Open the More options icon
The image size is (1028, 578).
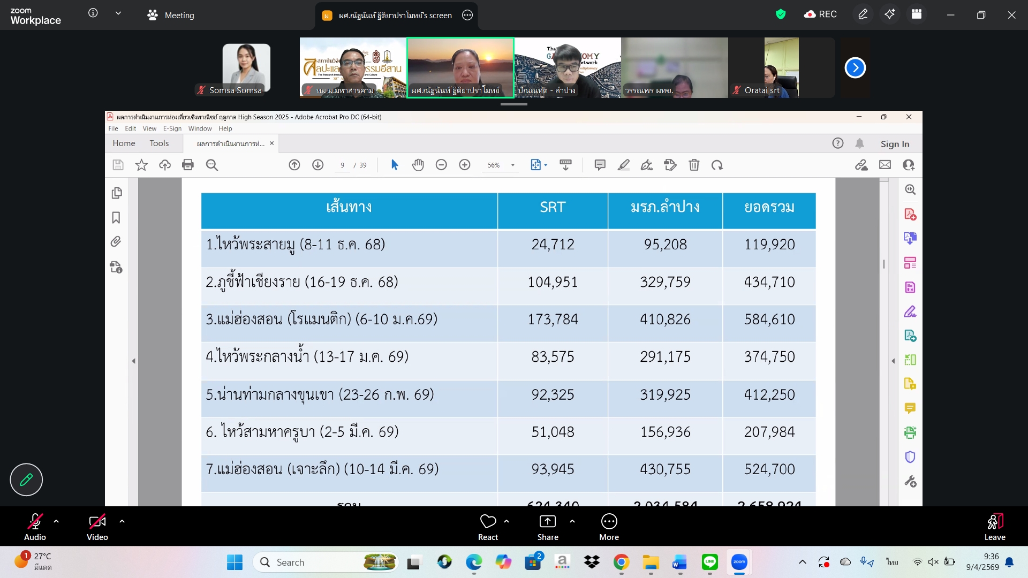(x=609, y=521)
